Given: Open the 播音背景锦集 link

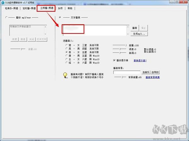Looking at the screenshot, I should (153, 77).
